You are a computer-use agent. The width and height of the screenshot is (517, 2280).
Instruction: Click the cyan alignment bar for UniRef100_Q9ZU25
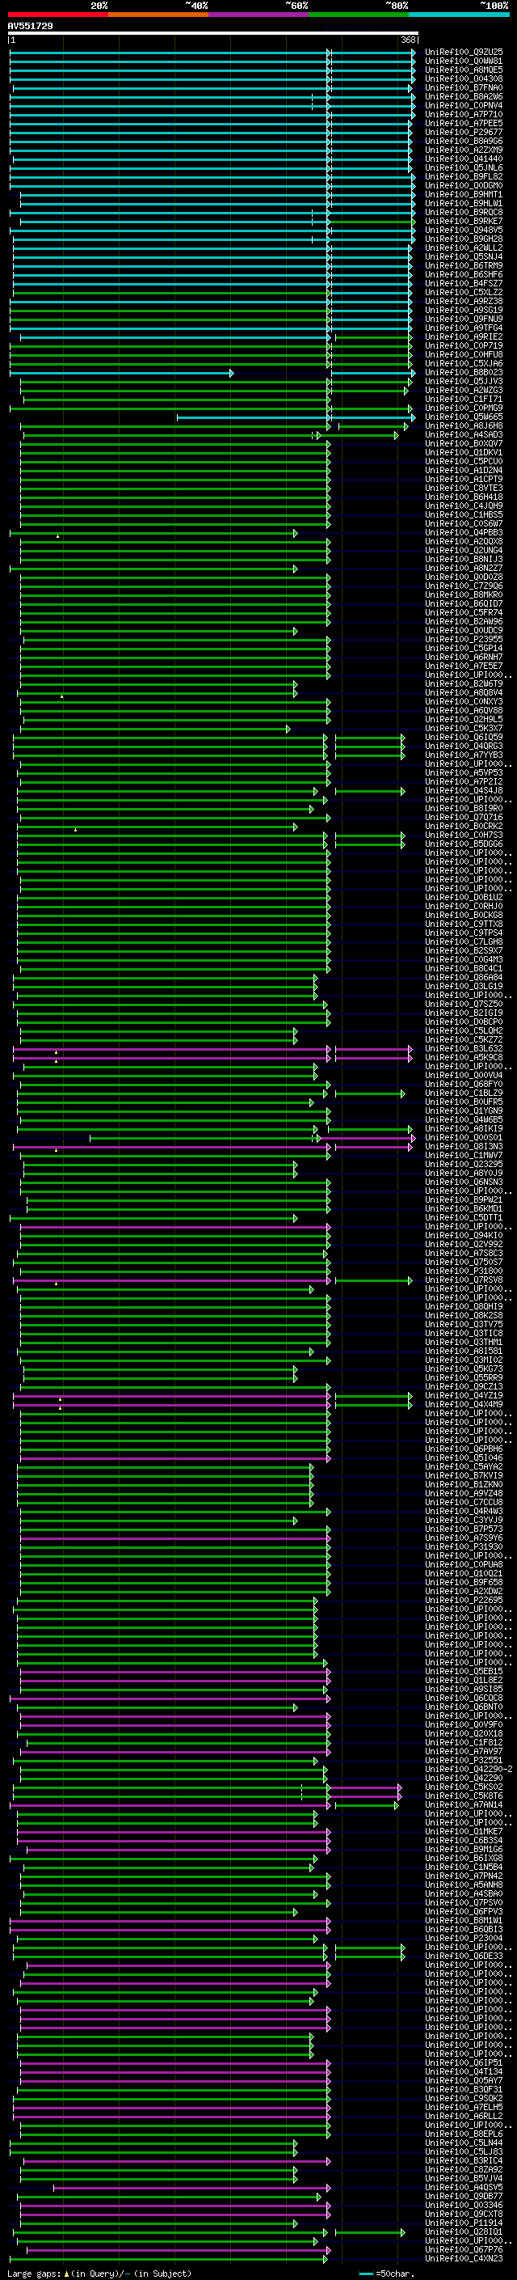tap(212, 53)
